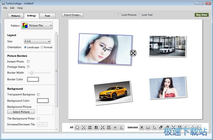Click the 0° reset rotation icon for all

(122, 128)
